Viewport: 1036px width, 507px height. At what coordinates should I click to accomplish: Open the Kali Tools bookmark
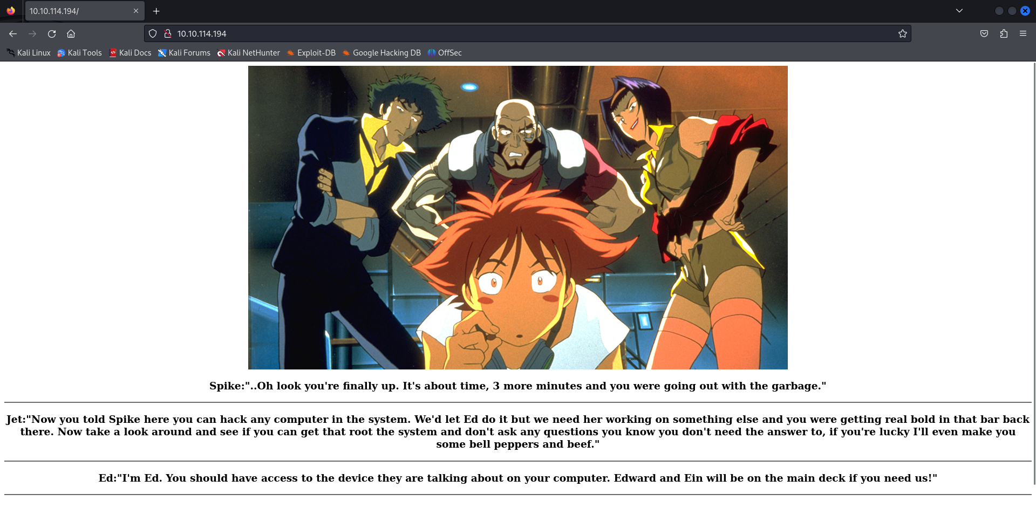(x=80, y=53)
